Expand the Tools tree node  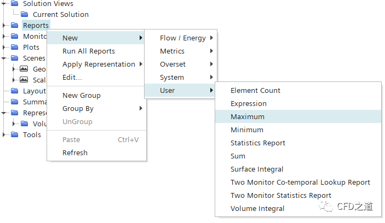pyautogui.click(x=4, y=135)
